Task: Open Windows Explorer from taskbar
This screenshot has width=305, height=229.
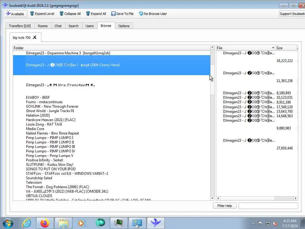Action: 63,223
